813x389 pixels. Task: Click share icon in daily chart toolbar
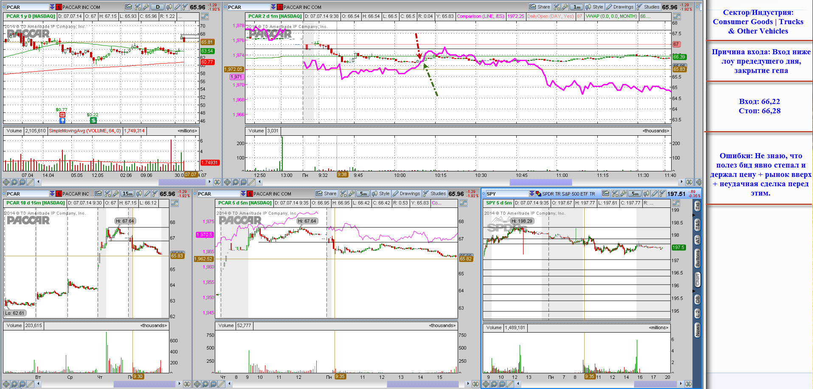click(129, 7)
